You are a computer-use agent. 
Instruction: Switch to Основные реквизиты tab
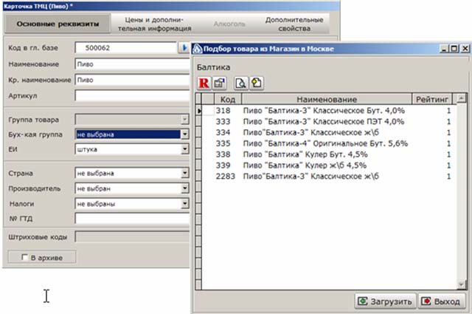coord(58,24)
